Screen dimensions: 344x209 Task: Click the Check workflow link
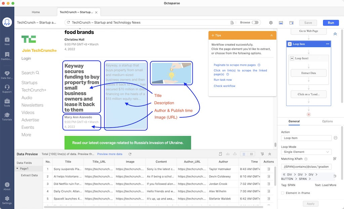pyautogui.click(x=224, y=86)
